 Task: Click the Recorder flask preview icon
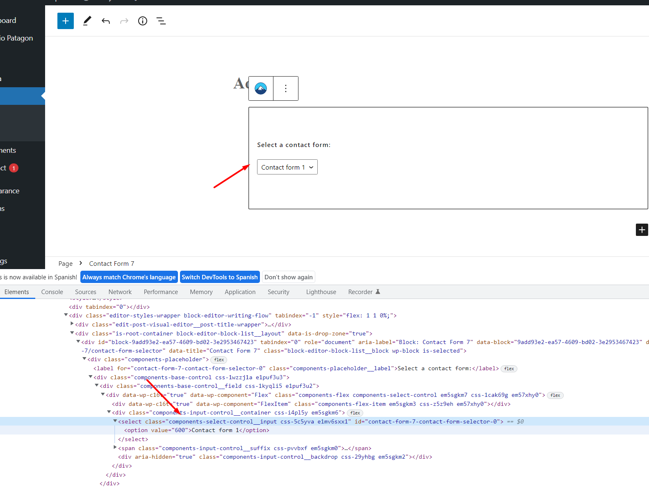[x=378, y=292]
